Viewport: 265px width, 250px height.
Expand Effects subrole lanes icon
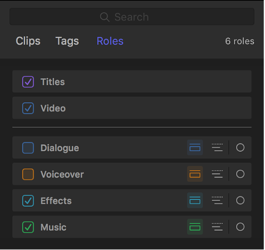(x=218, y=201)
